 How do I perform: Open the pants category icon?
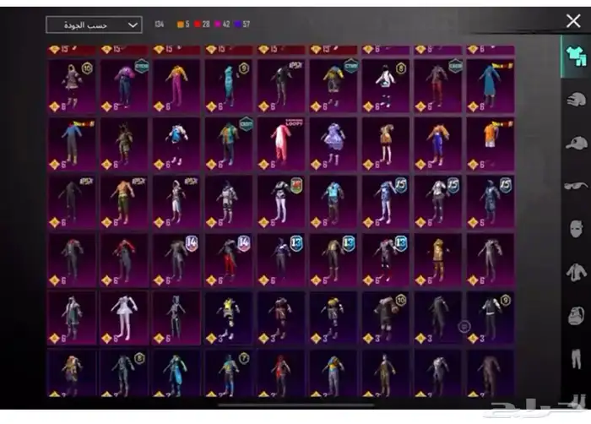(x=575, y=359)
